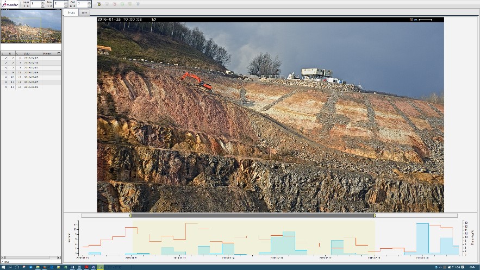Select the last row in the date list
This screenshot has width=480, height=270.
[x=30, y=86]
